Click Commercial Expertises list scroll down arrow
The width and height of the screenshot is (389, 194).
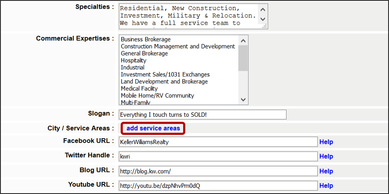(243, 100)
